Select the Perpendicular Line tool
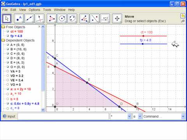The image size is (187, 140). pyautogui.click(x=40, y=19)
